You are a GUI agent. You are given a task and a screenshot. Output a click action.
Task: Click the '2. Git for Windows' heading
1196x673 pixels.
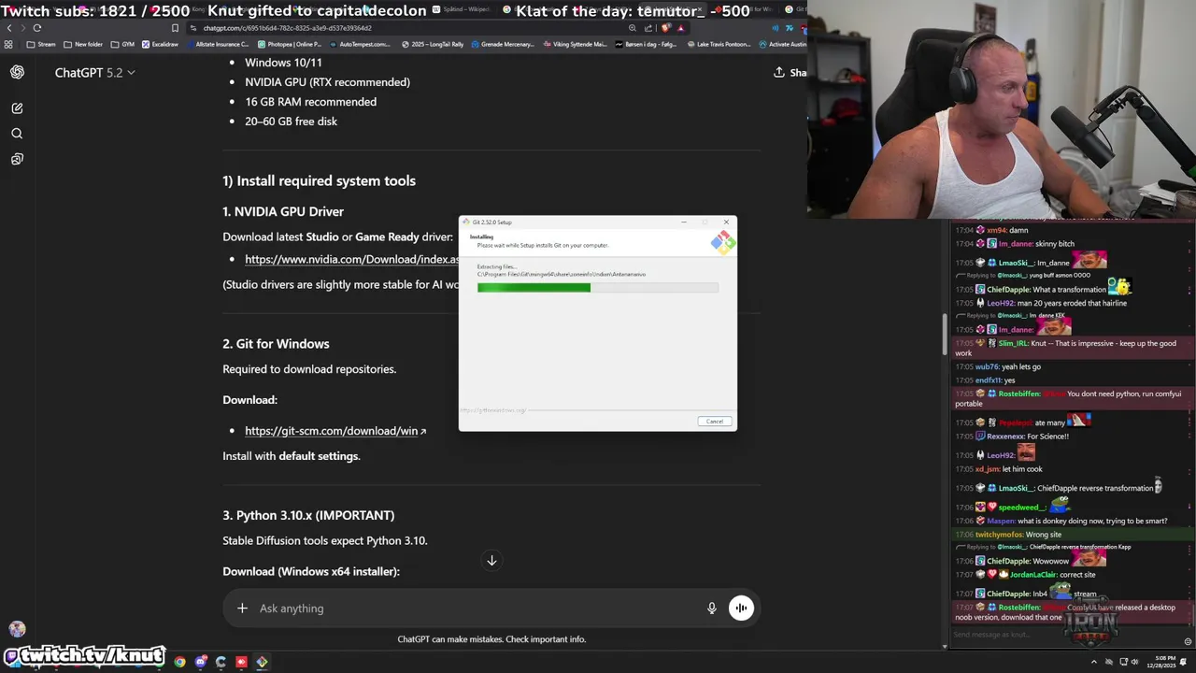(x=276, y=344)
